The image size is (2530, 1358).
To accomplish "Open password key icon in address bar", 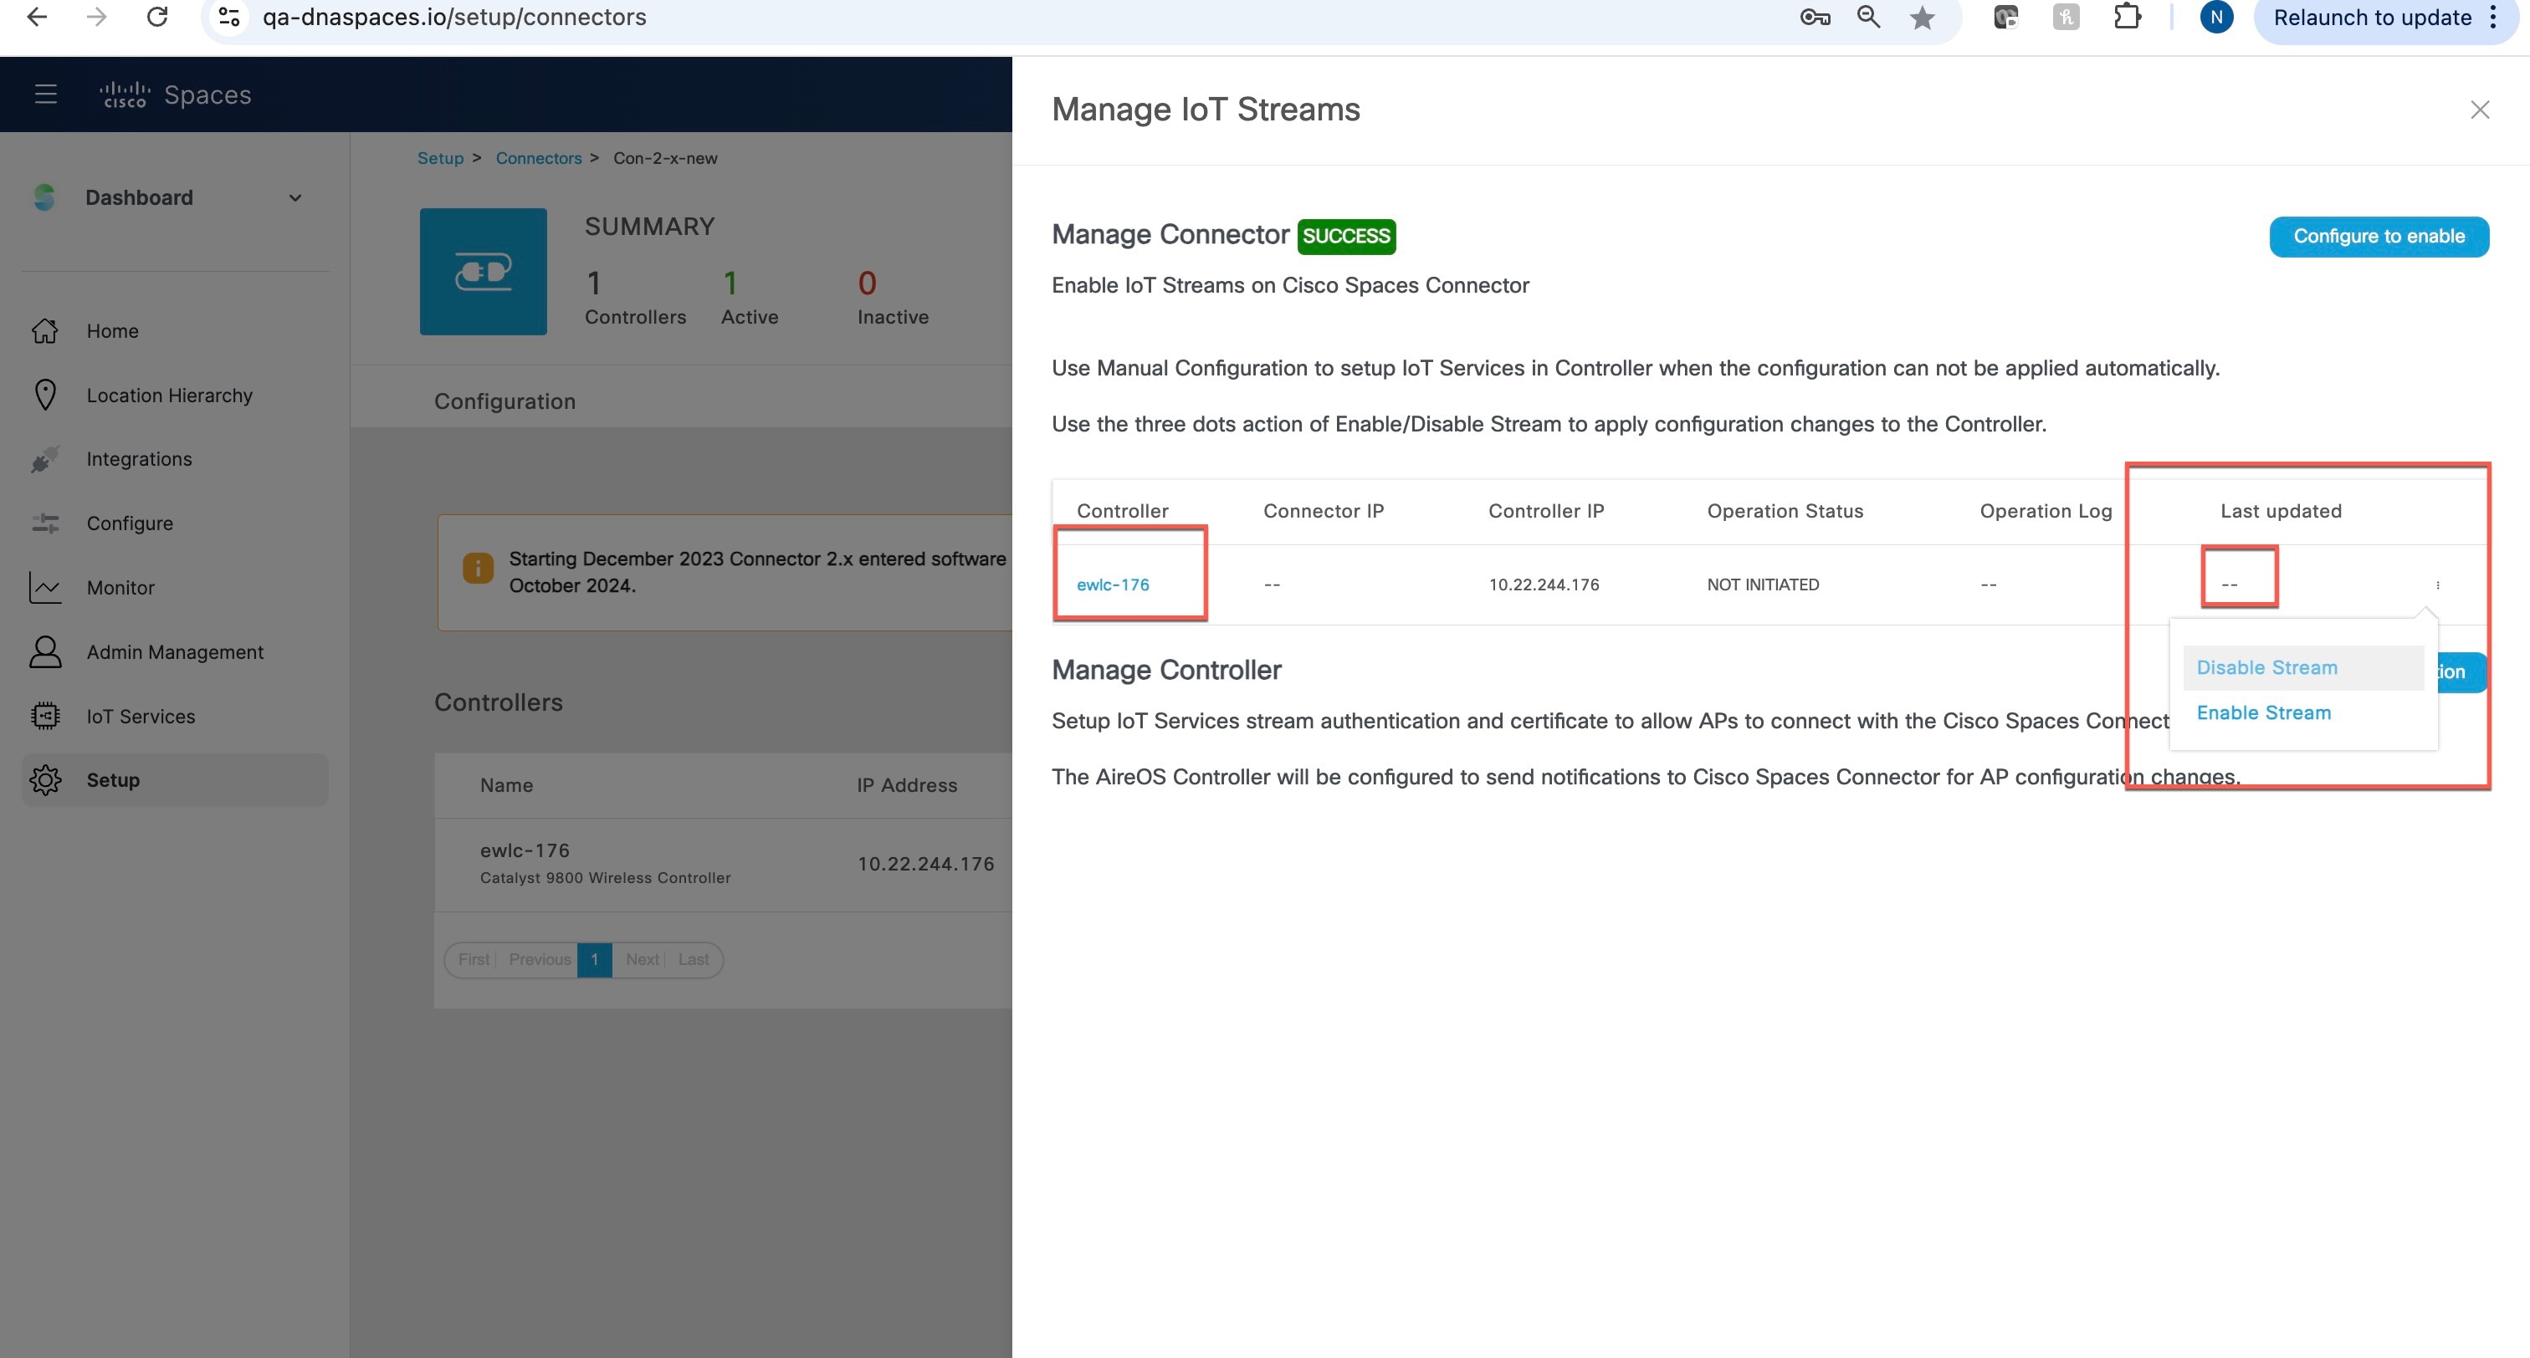I will (1814, 17).
